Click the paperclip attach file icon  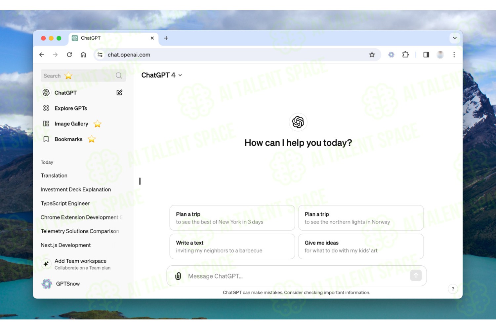(178, 276)
